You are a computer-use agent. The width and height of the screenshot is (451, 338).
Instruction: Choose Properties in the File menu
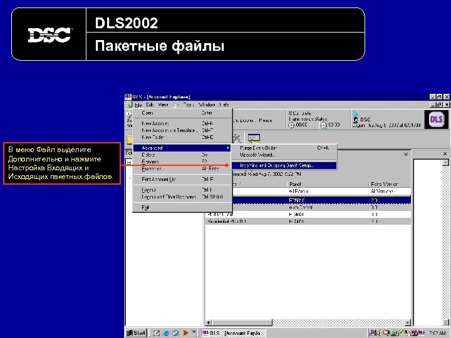[182, 169]
